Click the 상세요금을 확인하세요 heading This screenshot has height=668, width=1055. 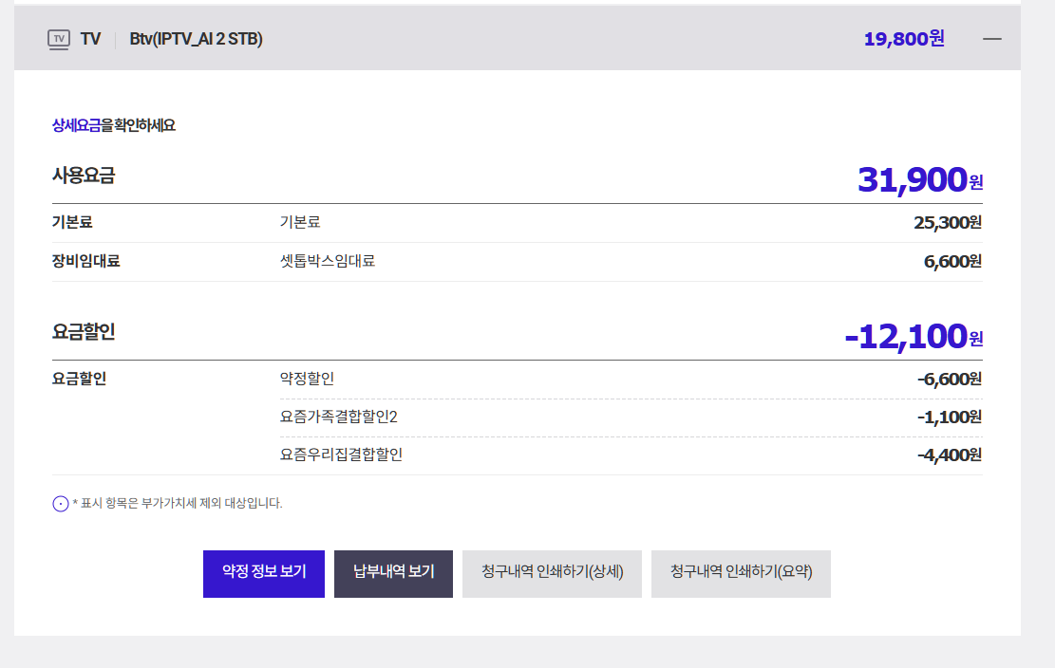point(114,125)
